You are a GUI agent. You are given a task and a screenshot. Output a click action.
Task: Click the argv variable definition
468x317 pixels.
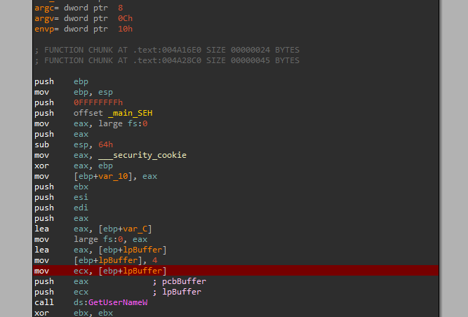(x=44, y=18)
